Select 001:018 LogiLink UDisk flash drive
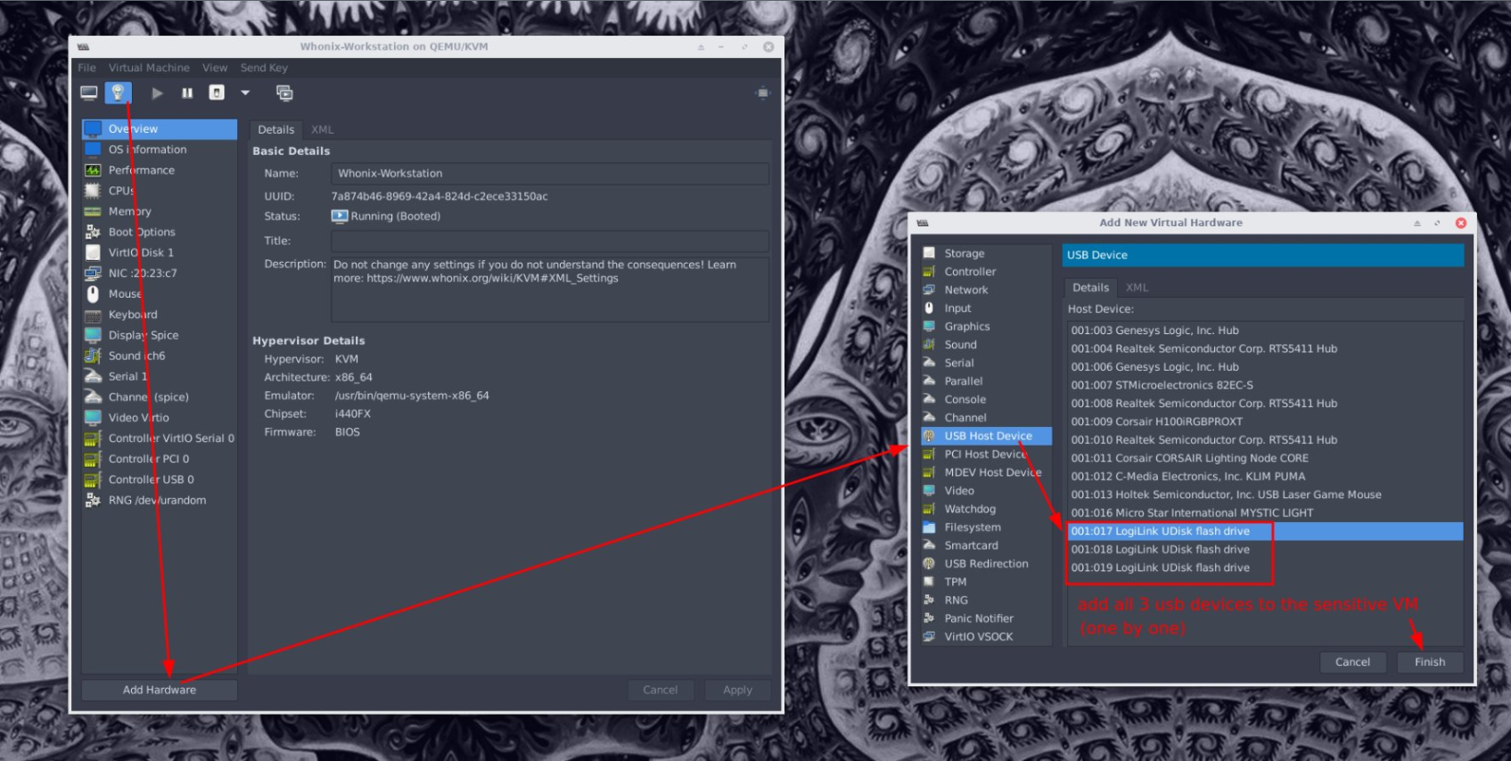This screenshot has width=1511, height=761. [1265, 550]
